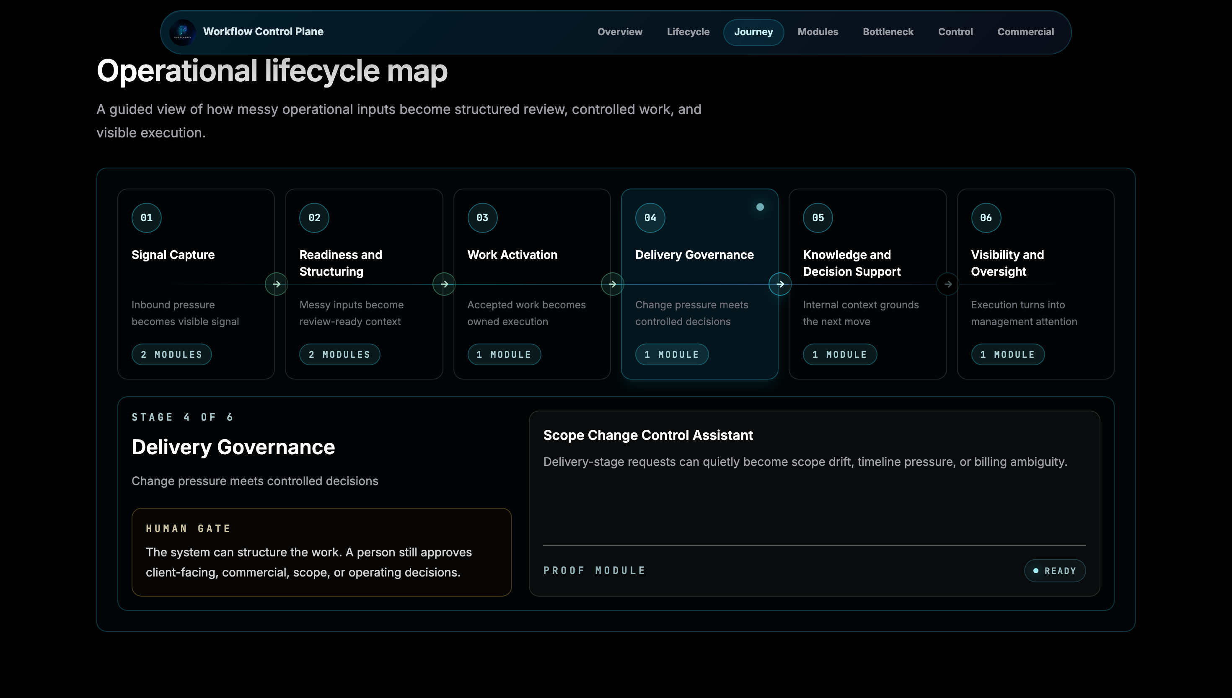1232x698 pixels.
Task: Click the 05 stage number badge
Action: [x=818, y=217]
